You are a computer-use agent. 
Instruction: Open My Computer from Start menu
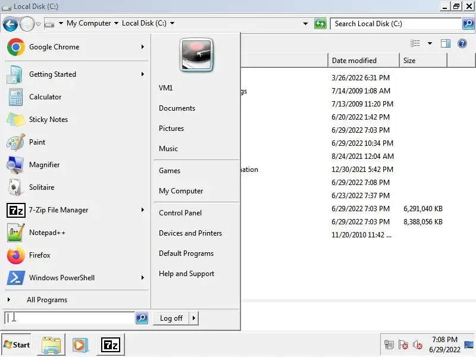[181, 191]
